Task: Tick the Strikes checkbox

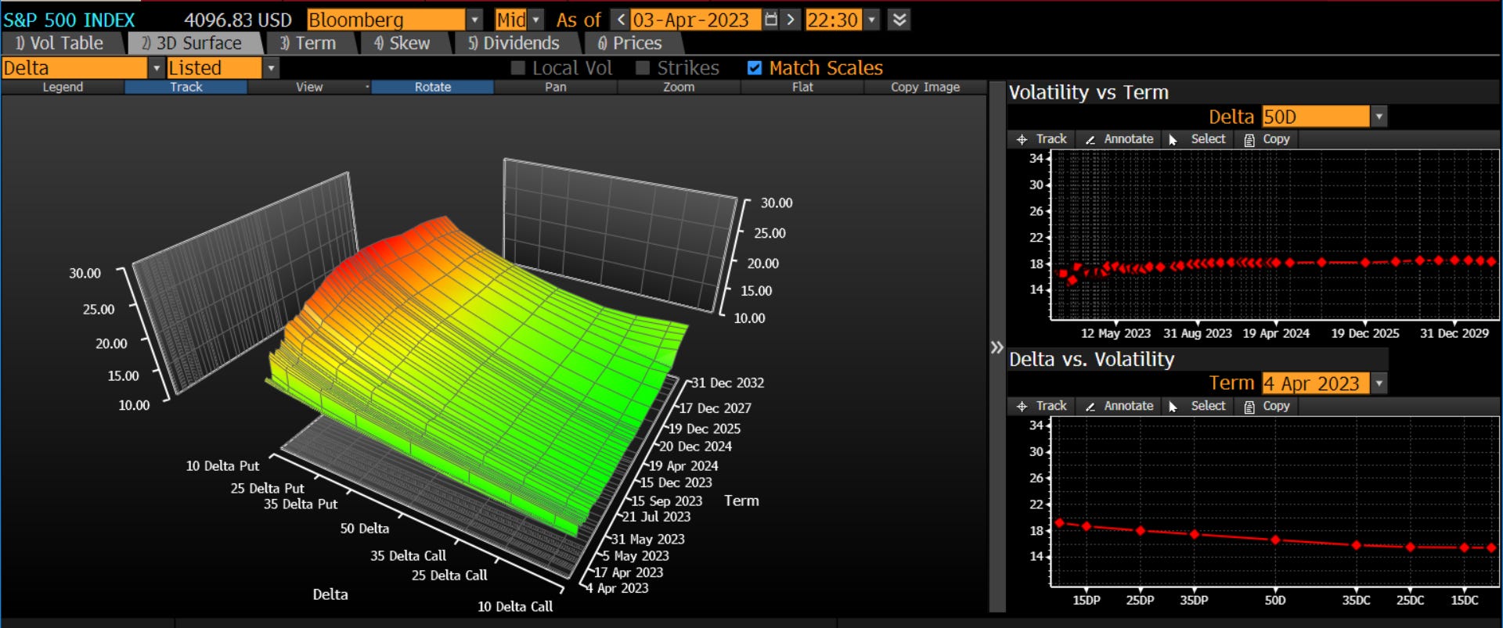Action: coord(643,68)
